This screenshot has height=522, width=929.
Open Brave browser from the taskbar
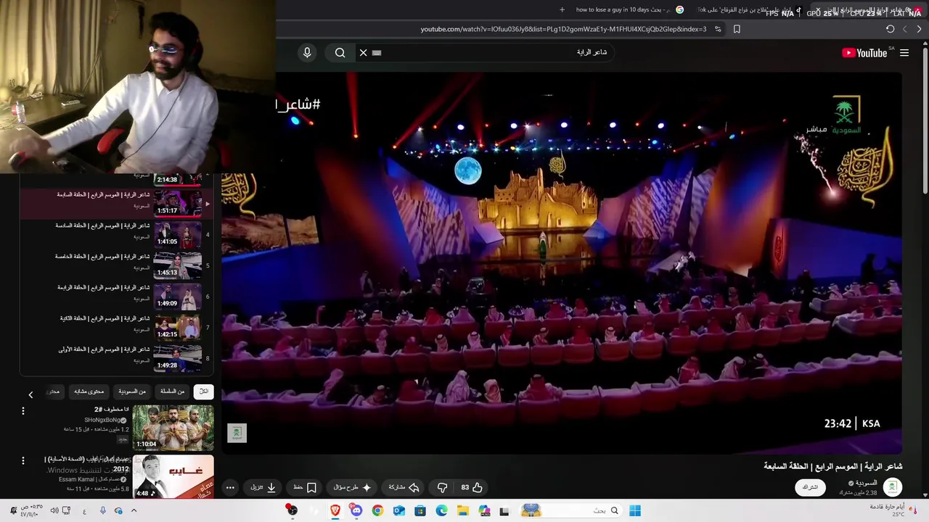(x=335, y=510)
